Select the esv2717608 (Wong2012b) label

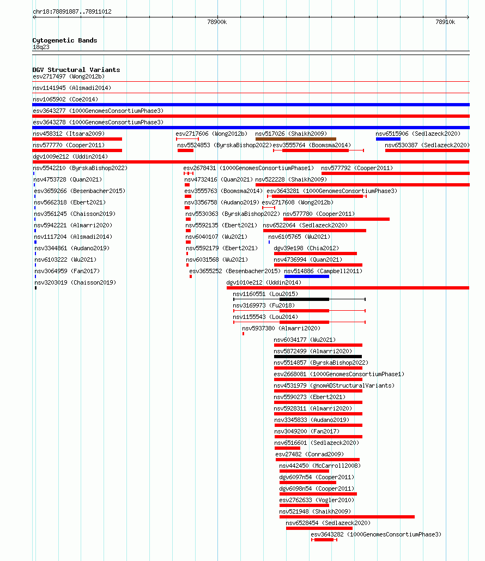(298, 202)
